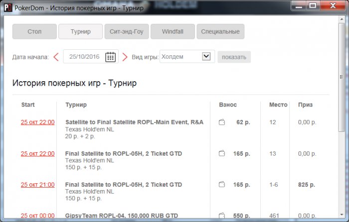The image size is (349, 222).
Task: Click the place value 12
Action: (272, 122)
